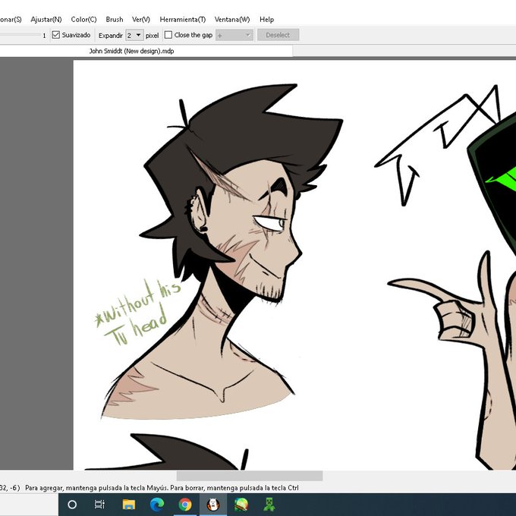516x516 pixels.
Task: Click the Deselect button
Action: click(278, 35)
